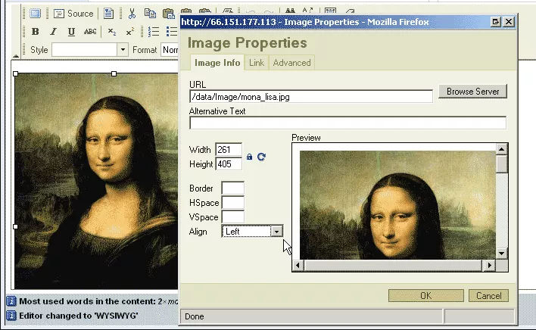
Task: Toggle the lock aspect ratio padlock
Action: 250,157
